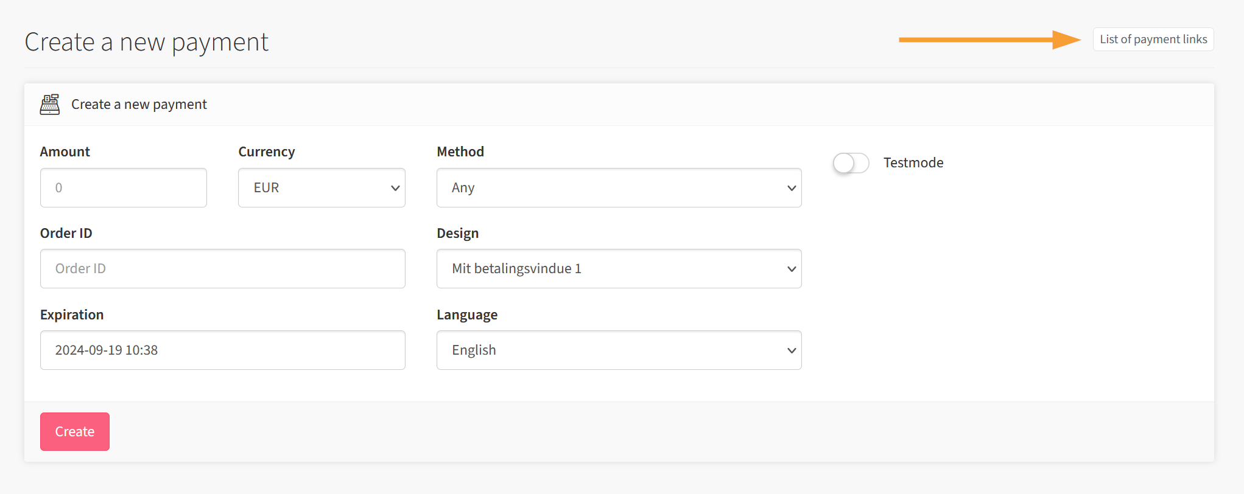The image size is (1244, 494).
Task: Open the Currency dropdown showing EUR
Action: [322, 188]
